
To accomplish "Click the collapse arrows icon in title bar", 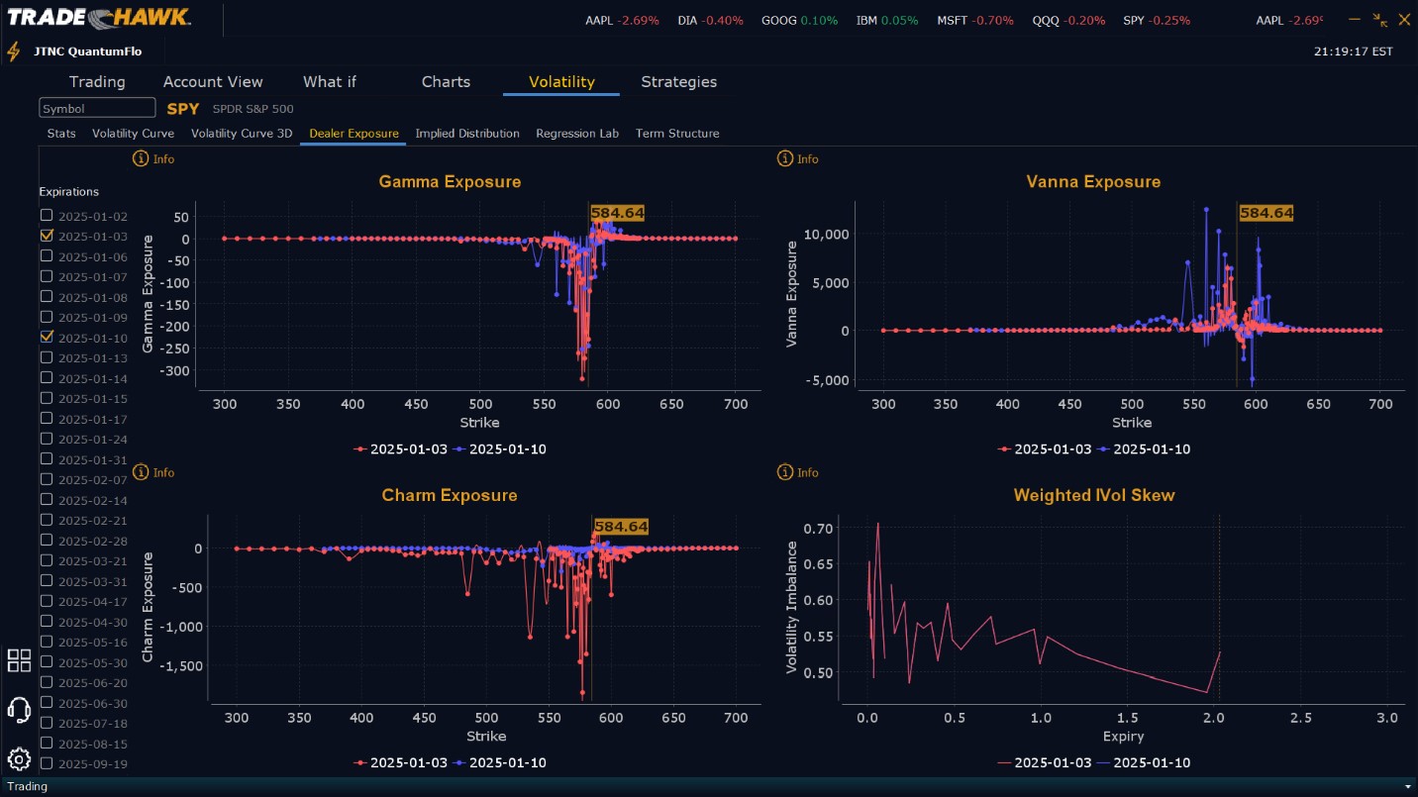I will point(1379,20).
